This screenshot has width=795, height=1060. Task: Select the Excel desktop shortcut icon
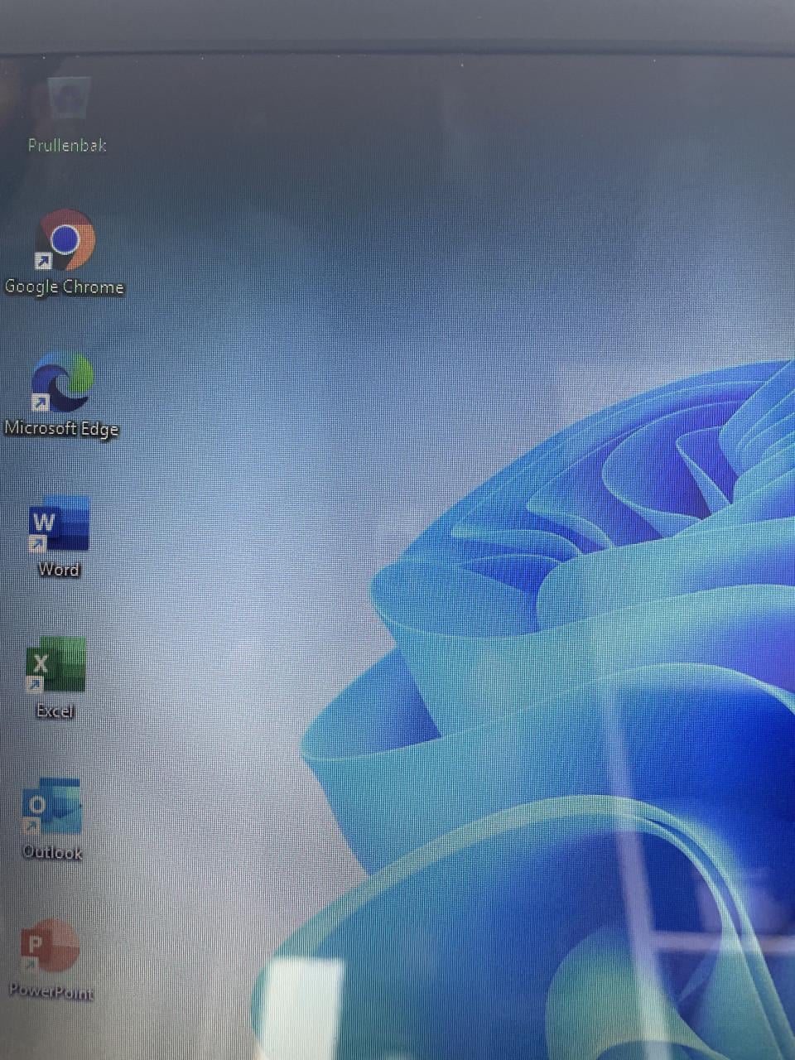(x=55, y=665)
